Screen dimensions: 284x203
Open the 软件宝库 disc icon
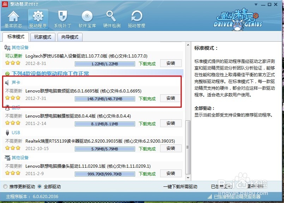tap(87, 19)
